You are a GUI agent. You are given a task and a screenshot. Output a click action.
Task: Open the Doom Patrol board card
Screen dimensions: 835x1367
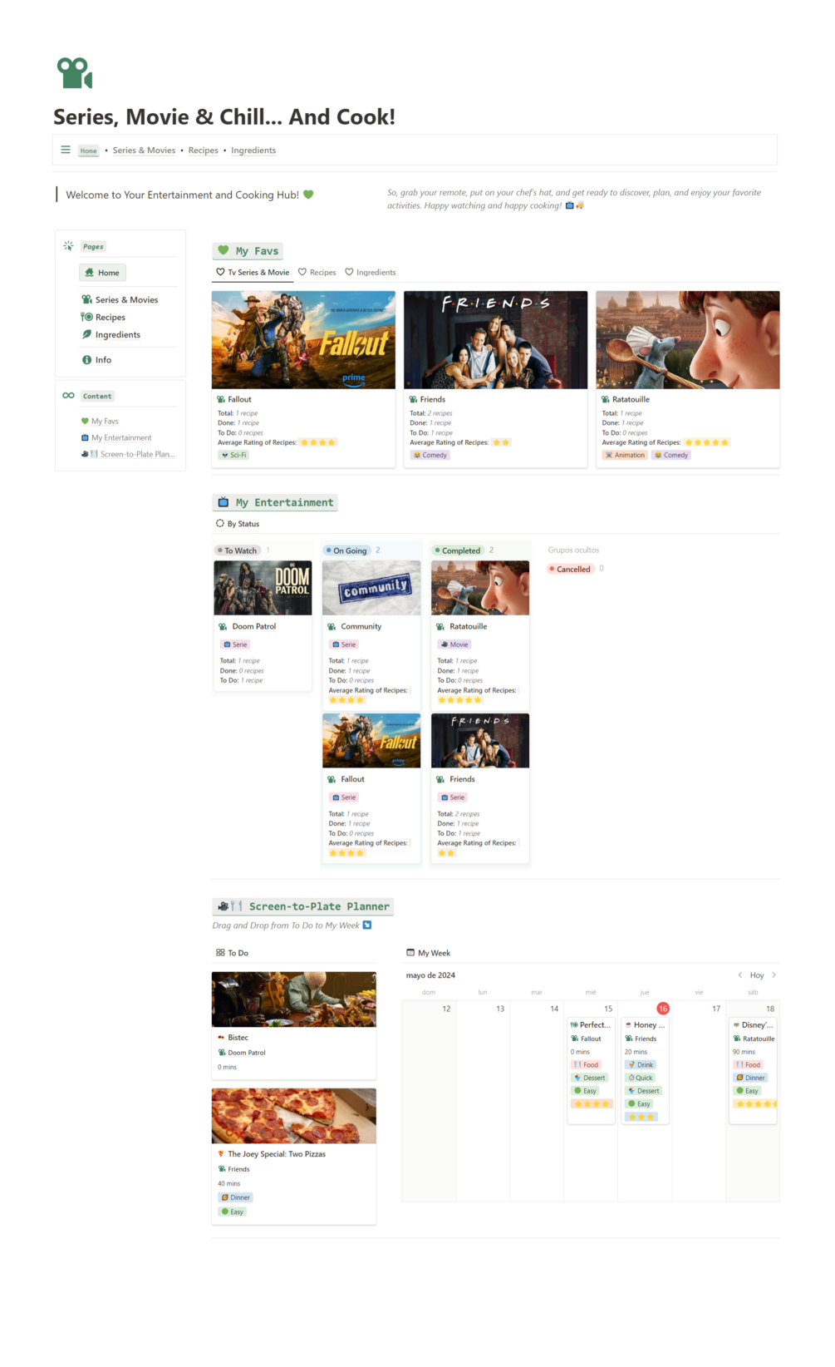coord(263,625)
